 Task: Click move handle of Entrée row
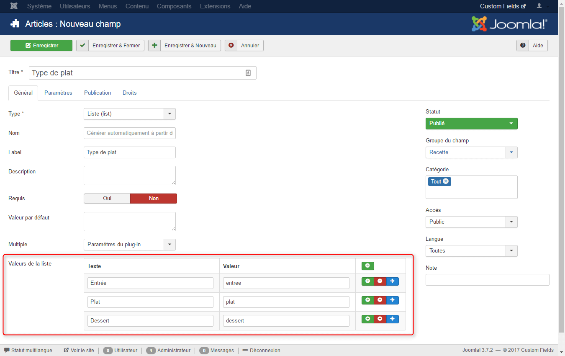[x=392, y=281]
